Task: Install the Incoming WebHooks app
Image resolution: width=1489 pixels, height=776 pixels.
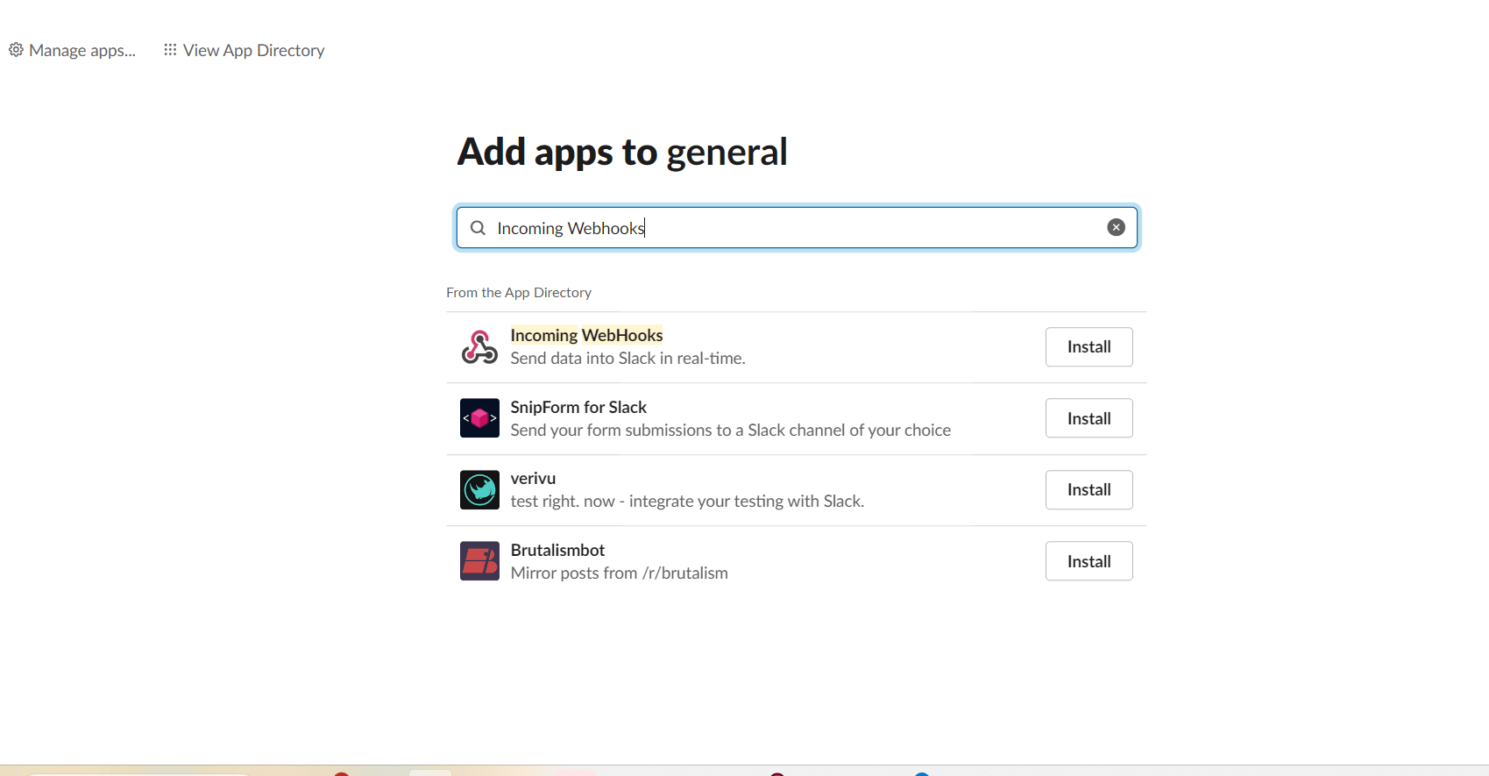Action: 1088,347
